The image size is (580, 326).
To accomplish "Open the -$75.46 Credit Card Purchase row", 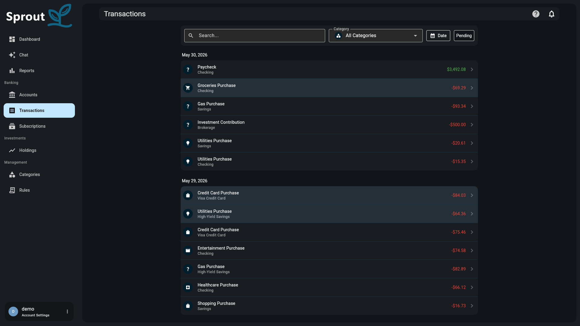I will pos(329,232).
